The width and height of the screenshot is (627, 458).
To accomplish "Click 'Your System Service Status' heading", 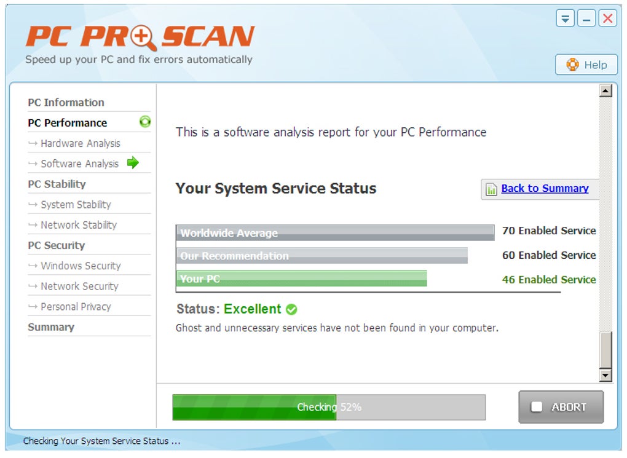I will point(276,188).
